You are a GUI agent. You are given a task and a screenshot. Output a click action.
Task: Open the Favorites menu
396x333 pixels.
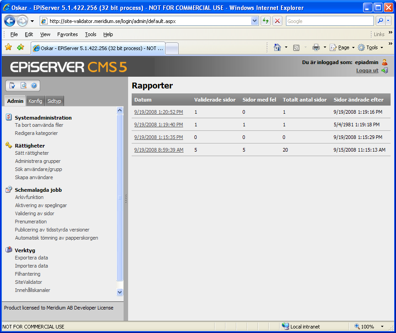coord(68,34)
